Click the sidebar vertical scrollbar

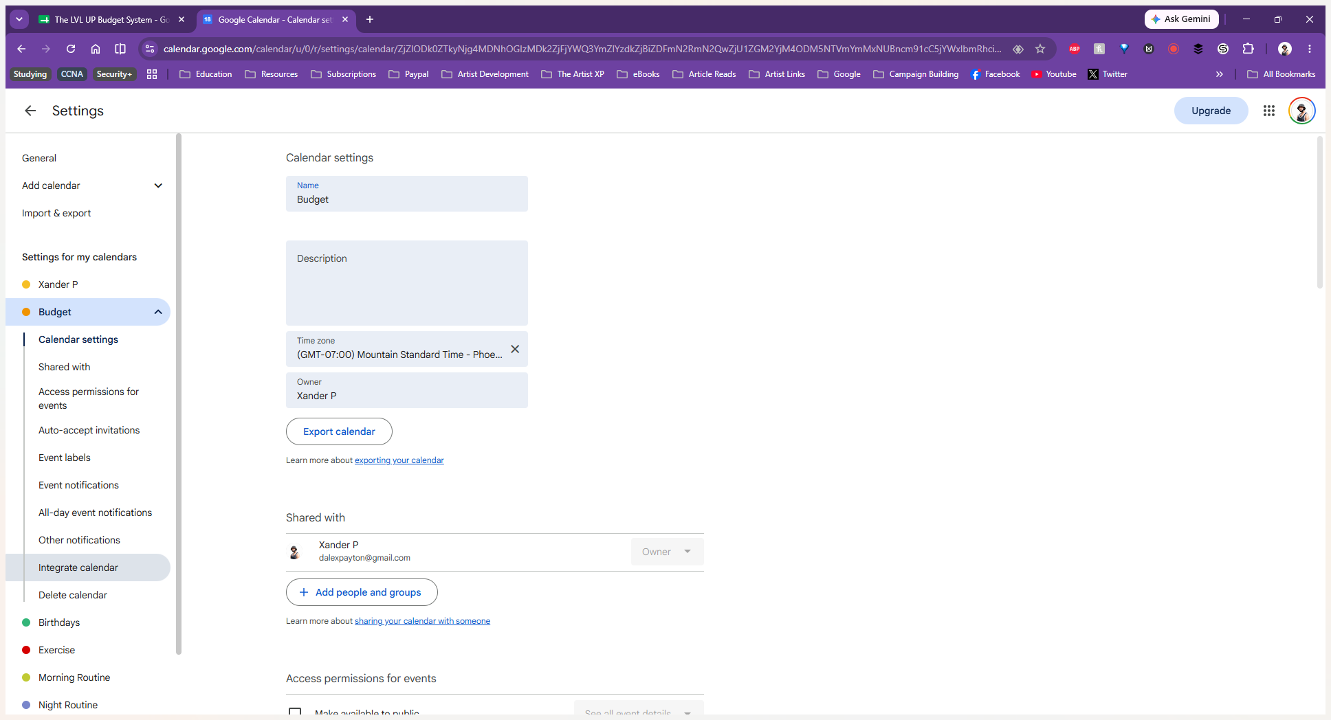[x=179, y=394]
